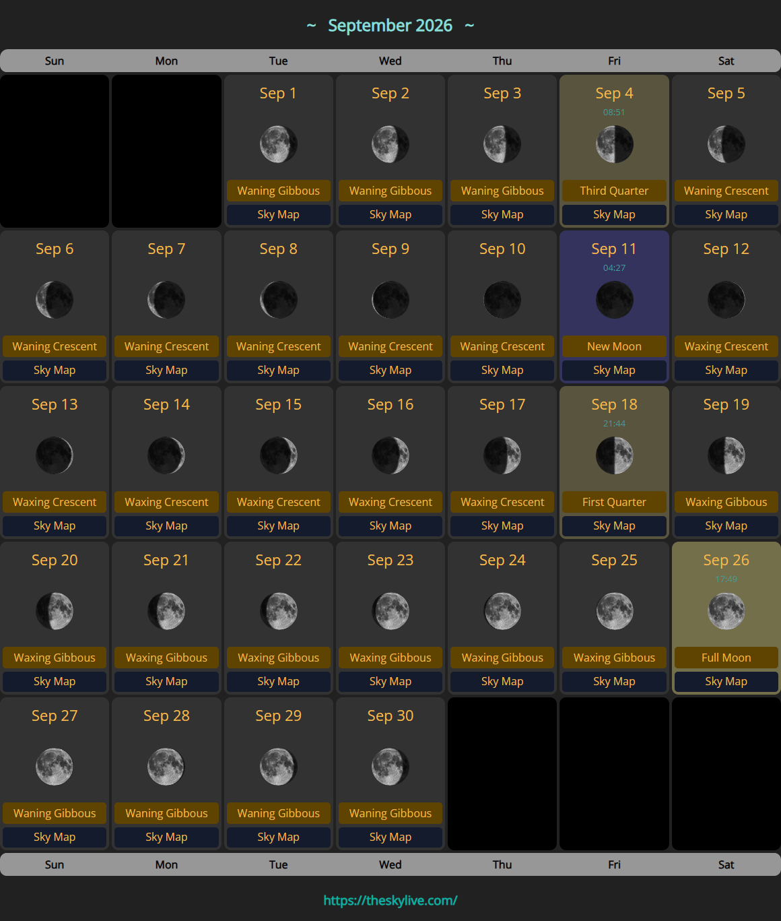Click the Wed column header at the top
This screenshot has width=781, height=921.
coord(390,61)
